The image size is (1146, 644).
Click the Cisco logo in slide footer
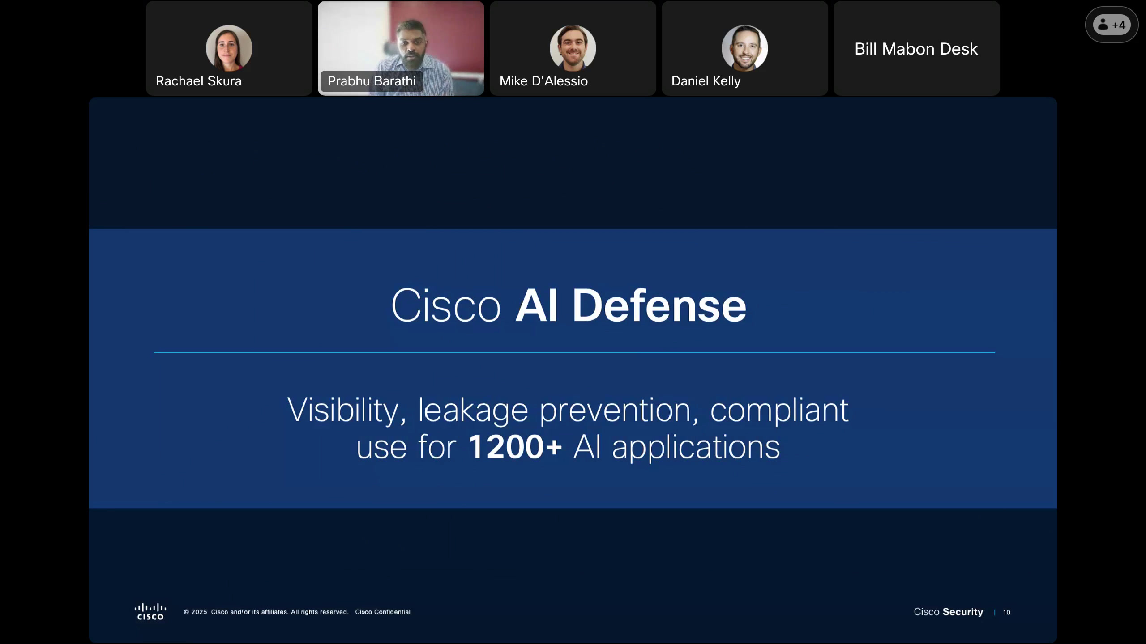click(150, 612)
